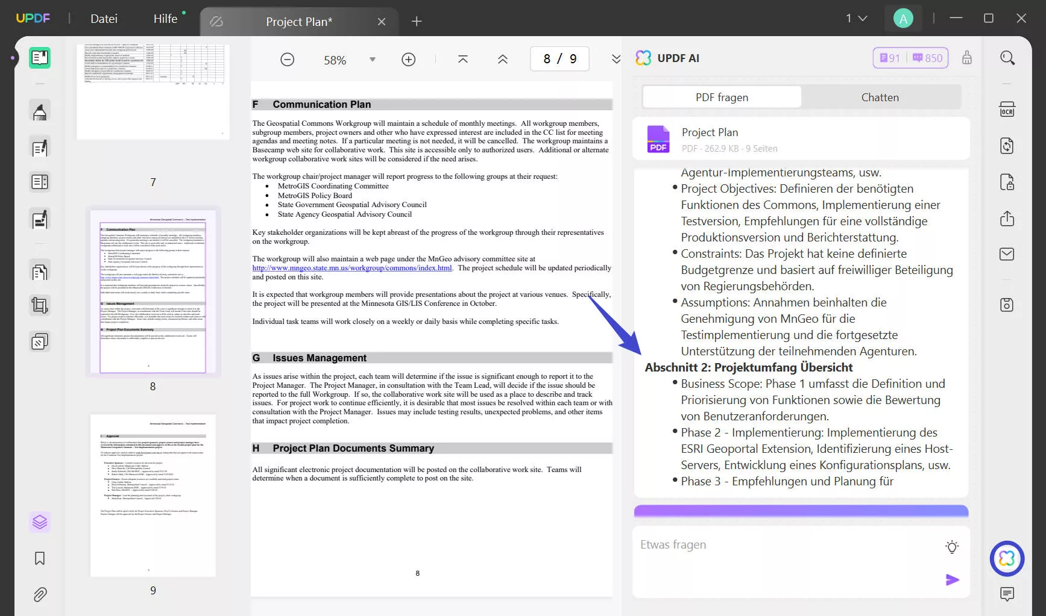Open Reader mode in the left sidebar
Image resolution: width=1046 pixels, height=616 pixels.
point(40,58)
